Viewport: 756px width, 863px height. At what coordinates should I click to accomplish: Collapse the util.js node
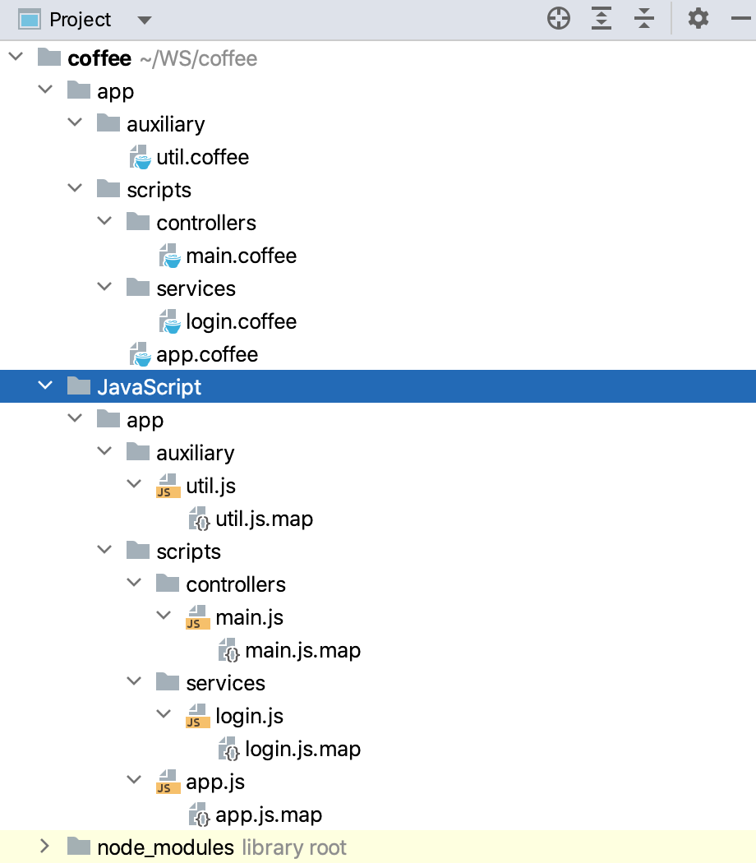(x=134, y=484)
